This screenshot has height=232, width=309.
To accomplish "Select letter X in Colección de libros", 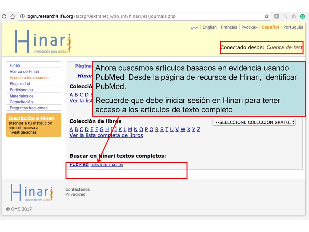I will tap(189, 129).
